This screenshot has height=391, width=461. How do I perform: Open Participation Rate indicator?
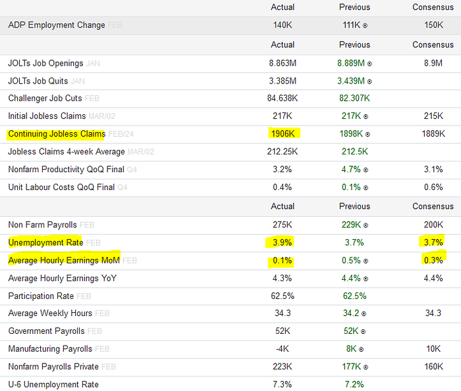pos(41,296)
